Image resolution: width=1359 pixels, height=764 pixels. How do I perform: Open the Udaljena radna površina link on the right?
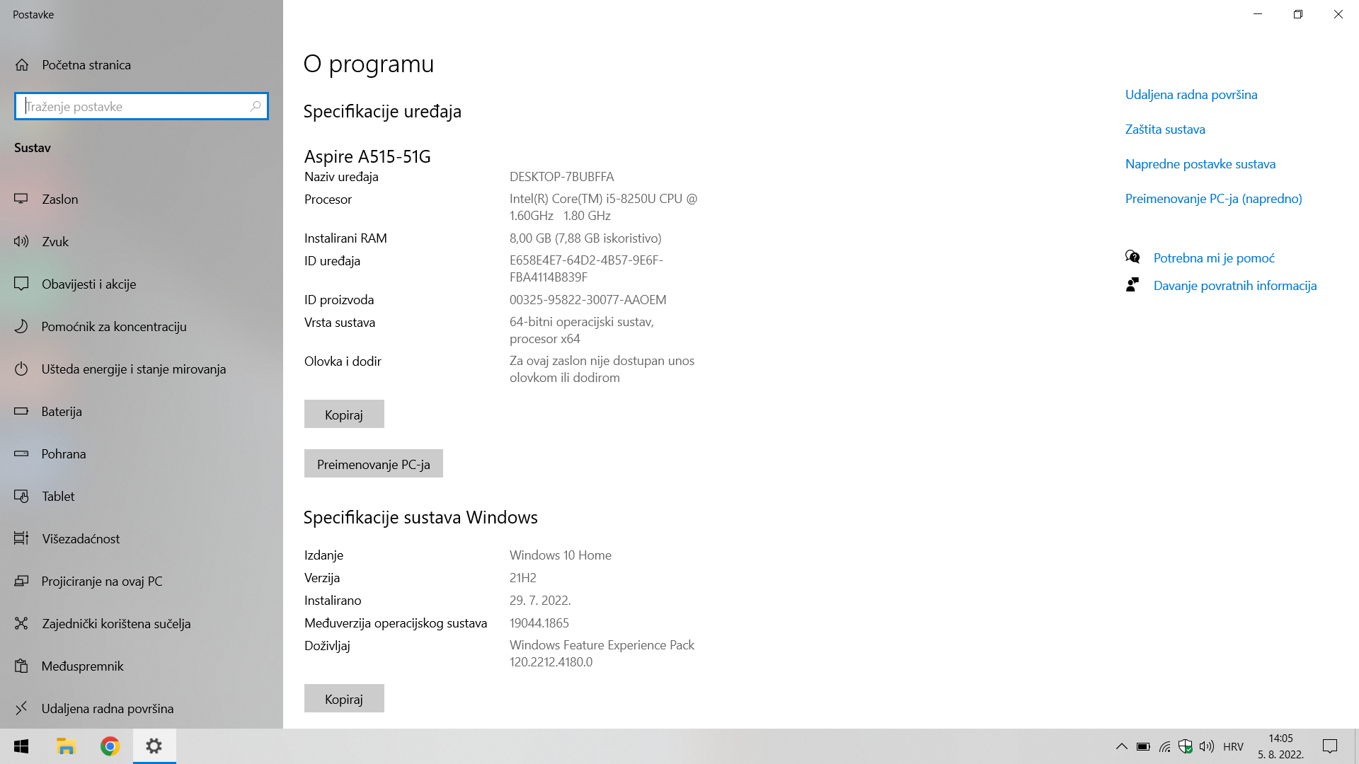pyautogui.click(x=1191, y=95)
